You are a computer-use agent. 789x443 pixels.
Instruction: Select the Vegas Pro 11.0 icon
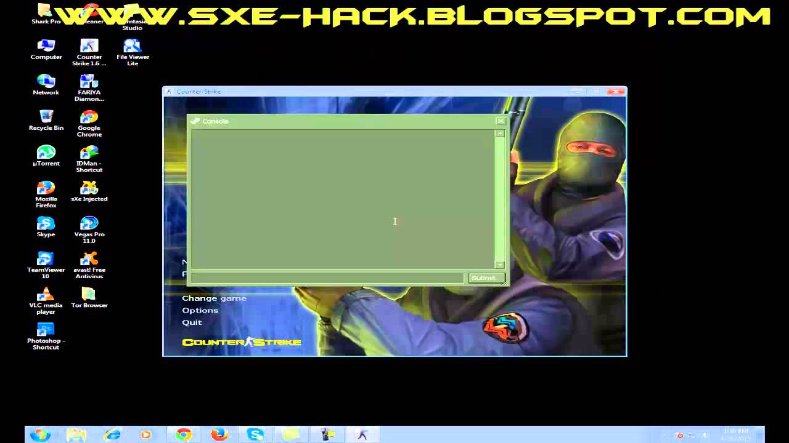(89, 230)
